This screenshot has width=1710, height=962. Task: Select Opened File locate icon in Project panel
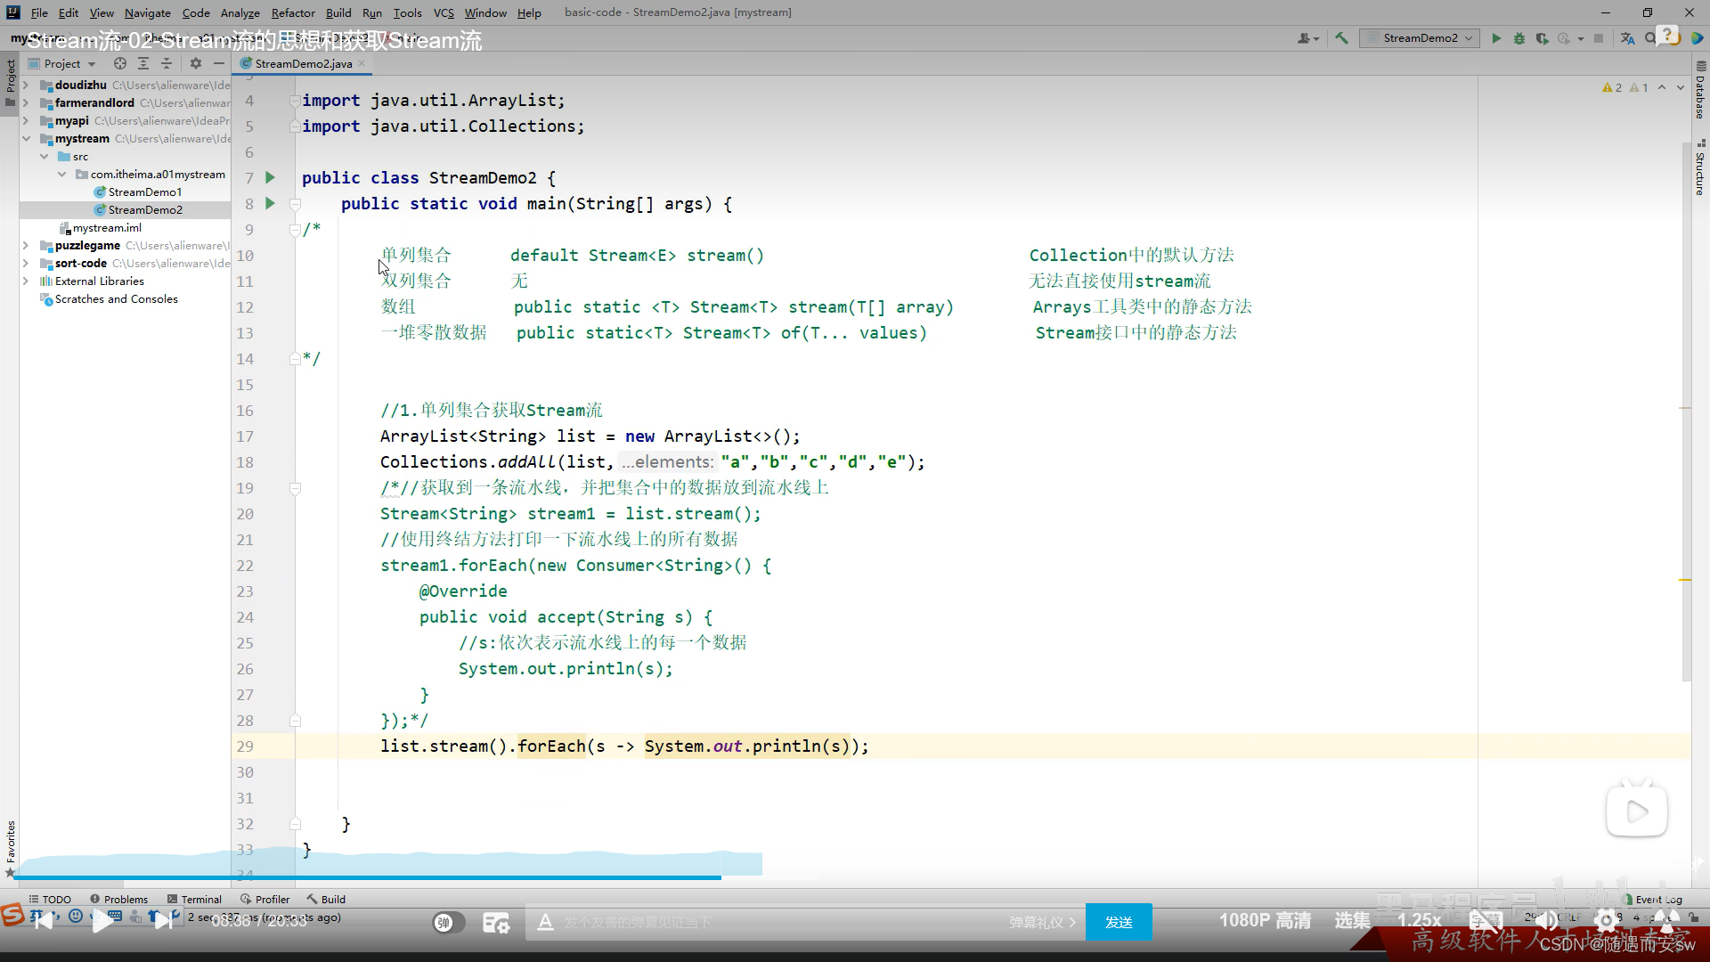click(x=120, y=64)
